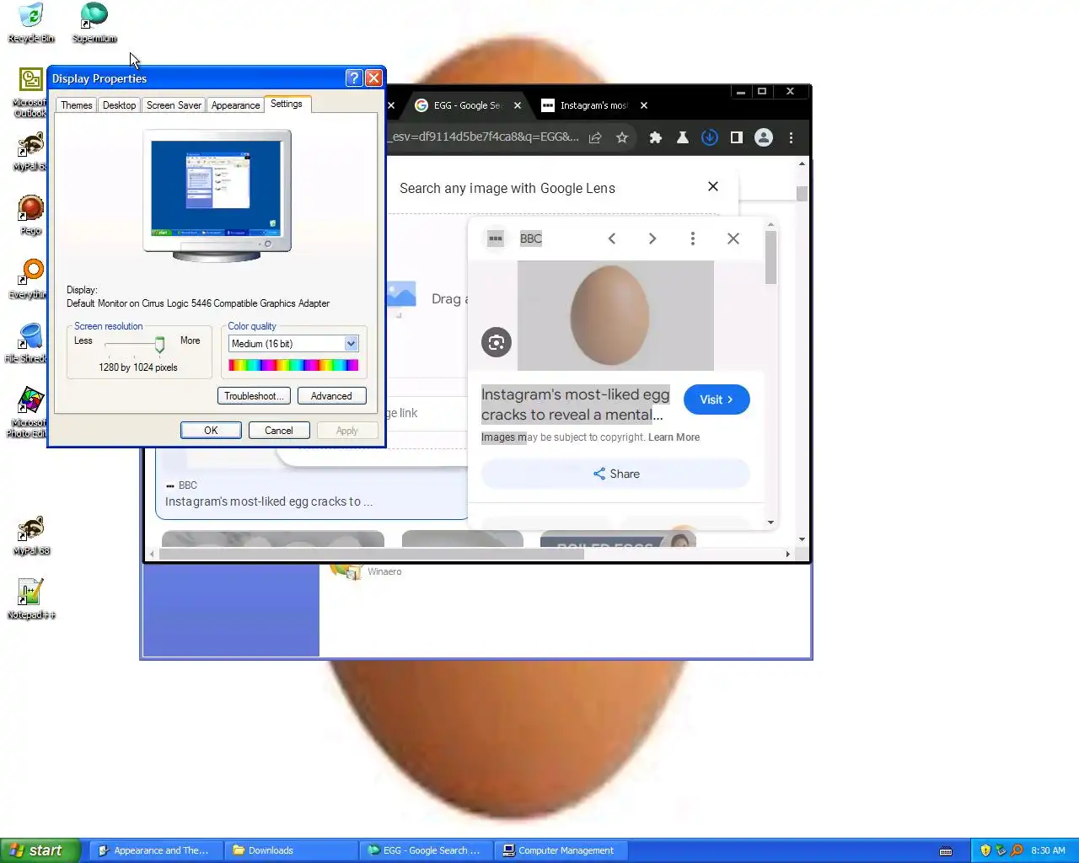The image size is (1079, 863).
Task: Open the Learn More copyright link
Action: click(x=674, y=437)
